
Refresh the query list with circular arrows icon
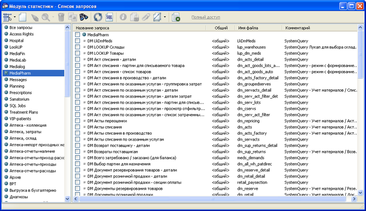click(x=98, y=17)
